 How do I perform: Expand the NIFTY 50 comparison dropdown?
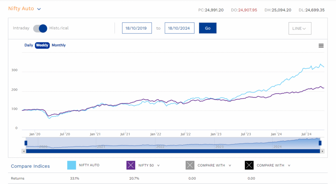(158, 165)
